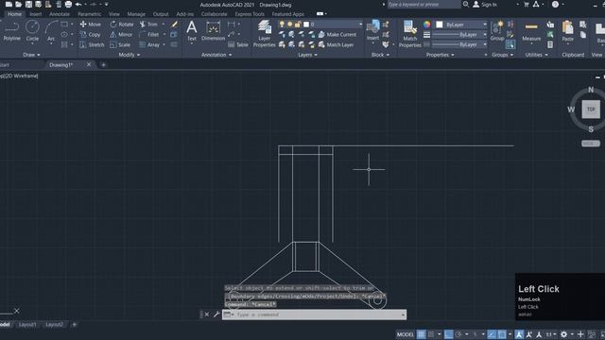
Task: Activate the Mirror tool
Action: (121, 34)
